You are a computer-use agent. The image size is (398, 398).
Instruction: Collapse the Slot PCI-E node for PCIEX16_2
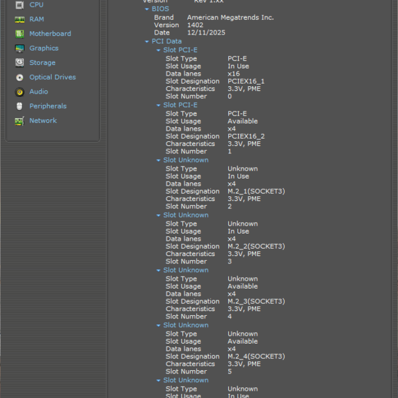coord(158,105)
